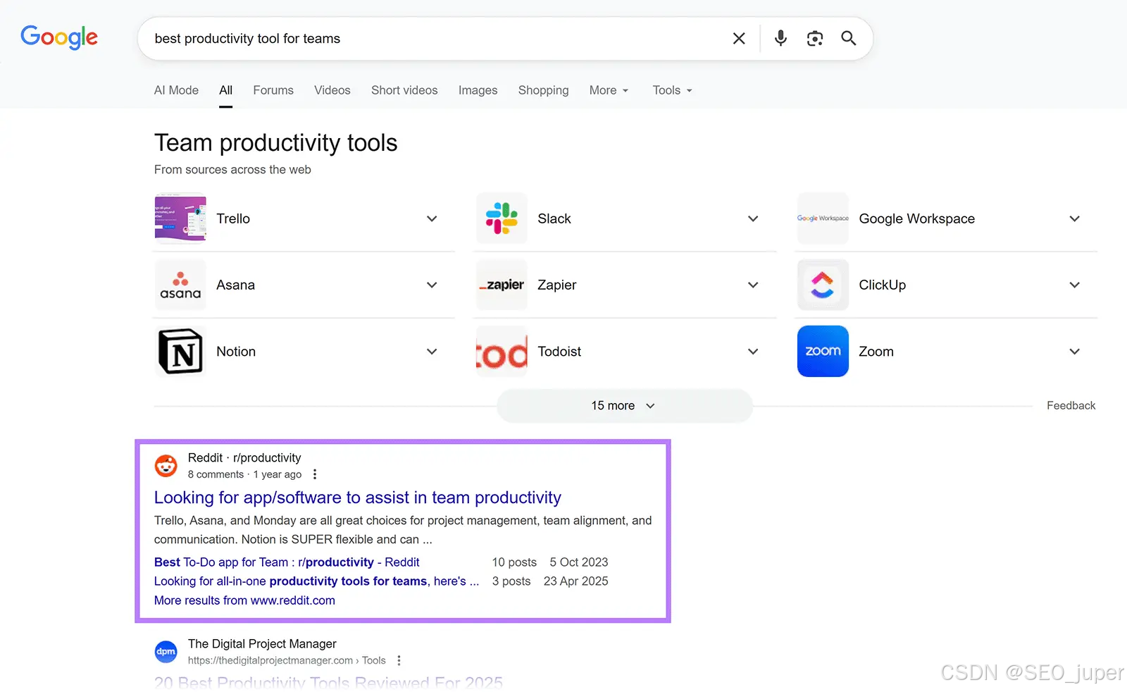This screenshot has width=1127, height=692.
Task: Start voice search with microphone icon
Action: click(780, 38)
